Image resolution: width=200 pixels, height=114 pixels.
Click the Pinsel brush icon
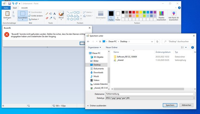tap(61, 14)
